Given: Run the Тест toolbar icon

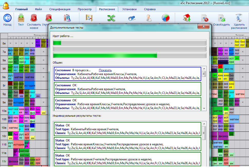Looking at the screenshot, I should [x=21, y=18].
